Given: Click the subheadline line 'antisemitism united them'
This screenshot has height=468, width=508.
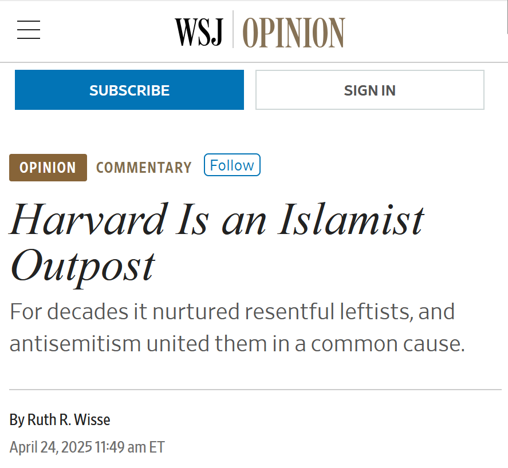Looking at the screenshot, I should (237, 343).
